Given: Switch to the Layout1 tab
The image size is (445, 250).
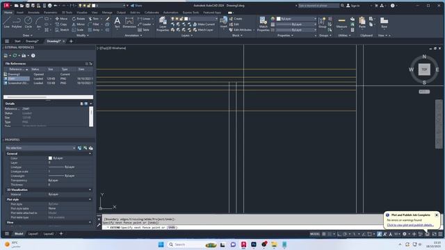Looking at the screenshot, I should coord(33,234).
